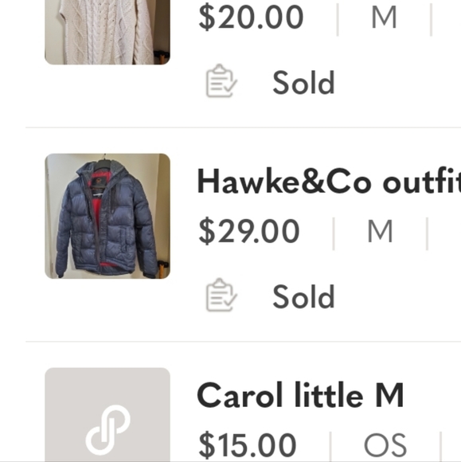Click the vertical separator between $29.00 and M
Image resolution: width=461 pixels, height=462 pixels.
(x=334, y=234)
